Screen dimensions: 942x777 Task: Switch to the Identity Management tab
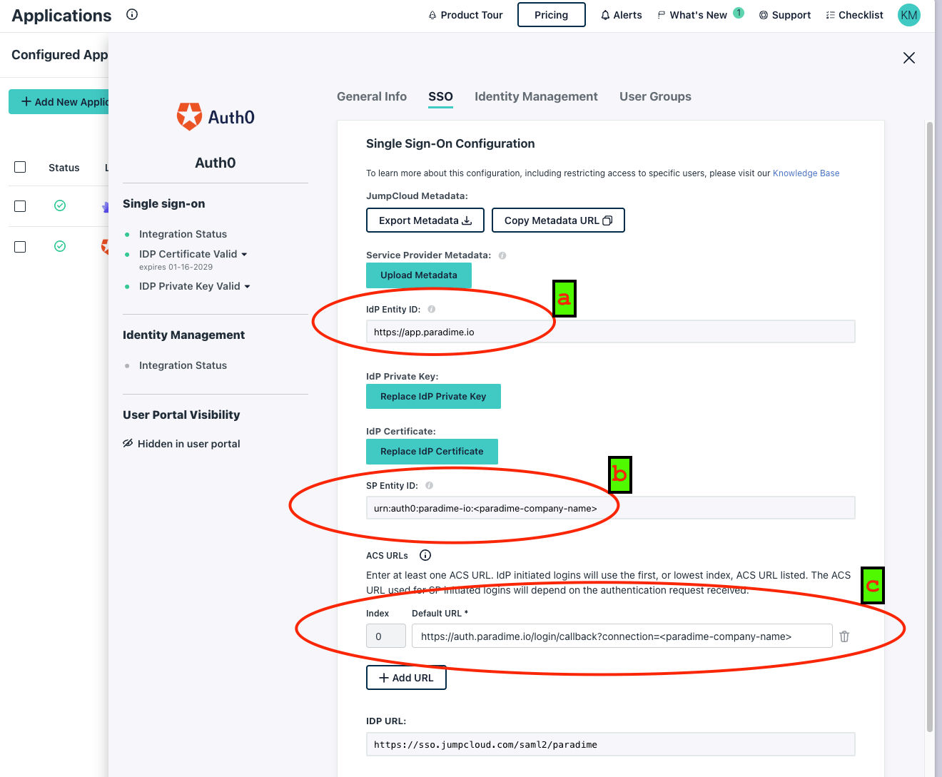pos(536,96)
